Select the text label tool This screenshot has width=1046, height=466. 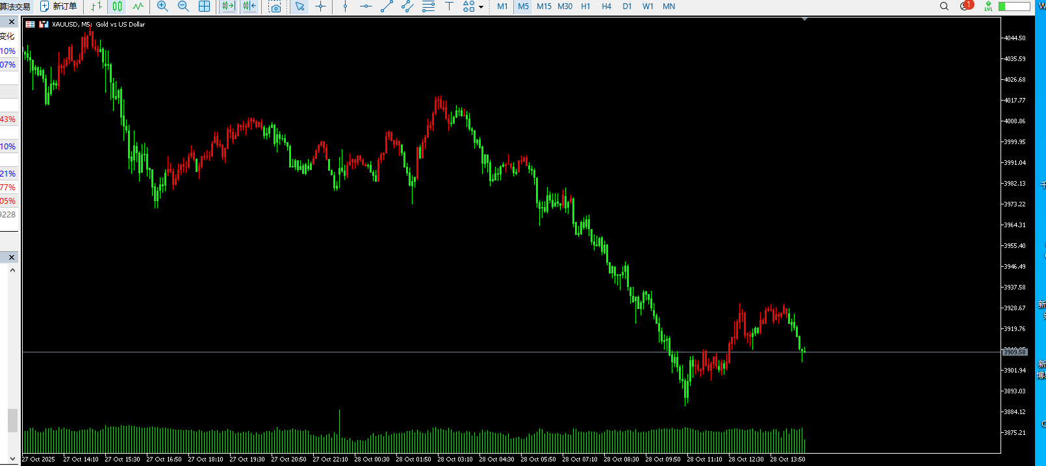click(x=449, y=6)
